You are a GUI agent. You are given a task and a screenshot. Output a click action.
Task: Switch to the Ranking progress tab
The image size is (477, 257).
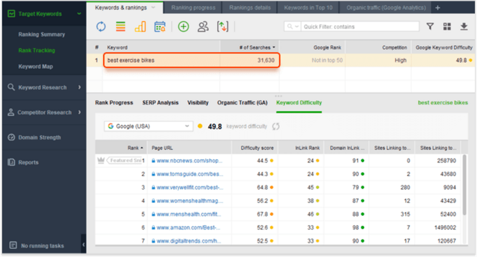tap(193, 7)
